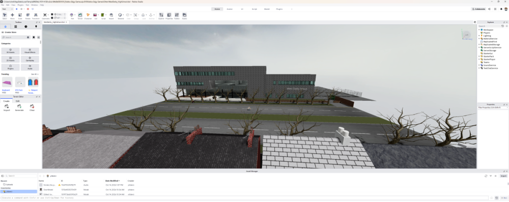The image size is (509, 202).
Task: Switch to the Script ribbon tab
Action: (254, 9)
